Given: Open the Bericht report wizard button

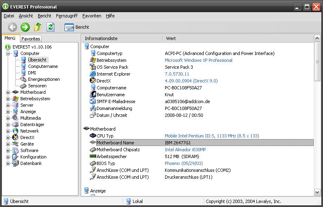Looking at the screenshot, I should pyautogui.click(x=77, y=27).
